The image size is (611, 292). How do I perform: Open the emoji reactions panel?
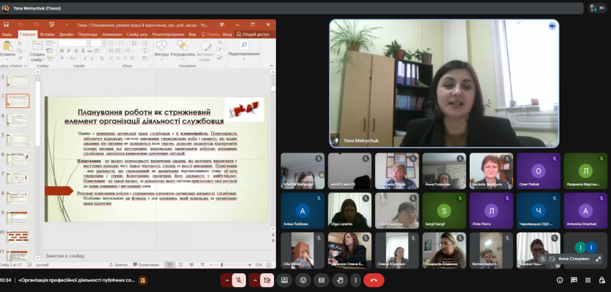click(303, 280)
